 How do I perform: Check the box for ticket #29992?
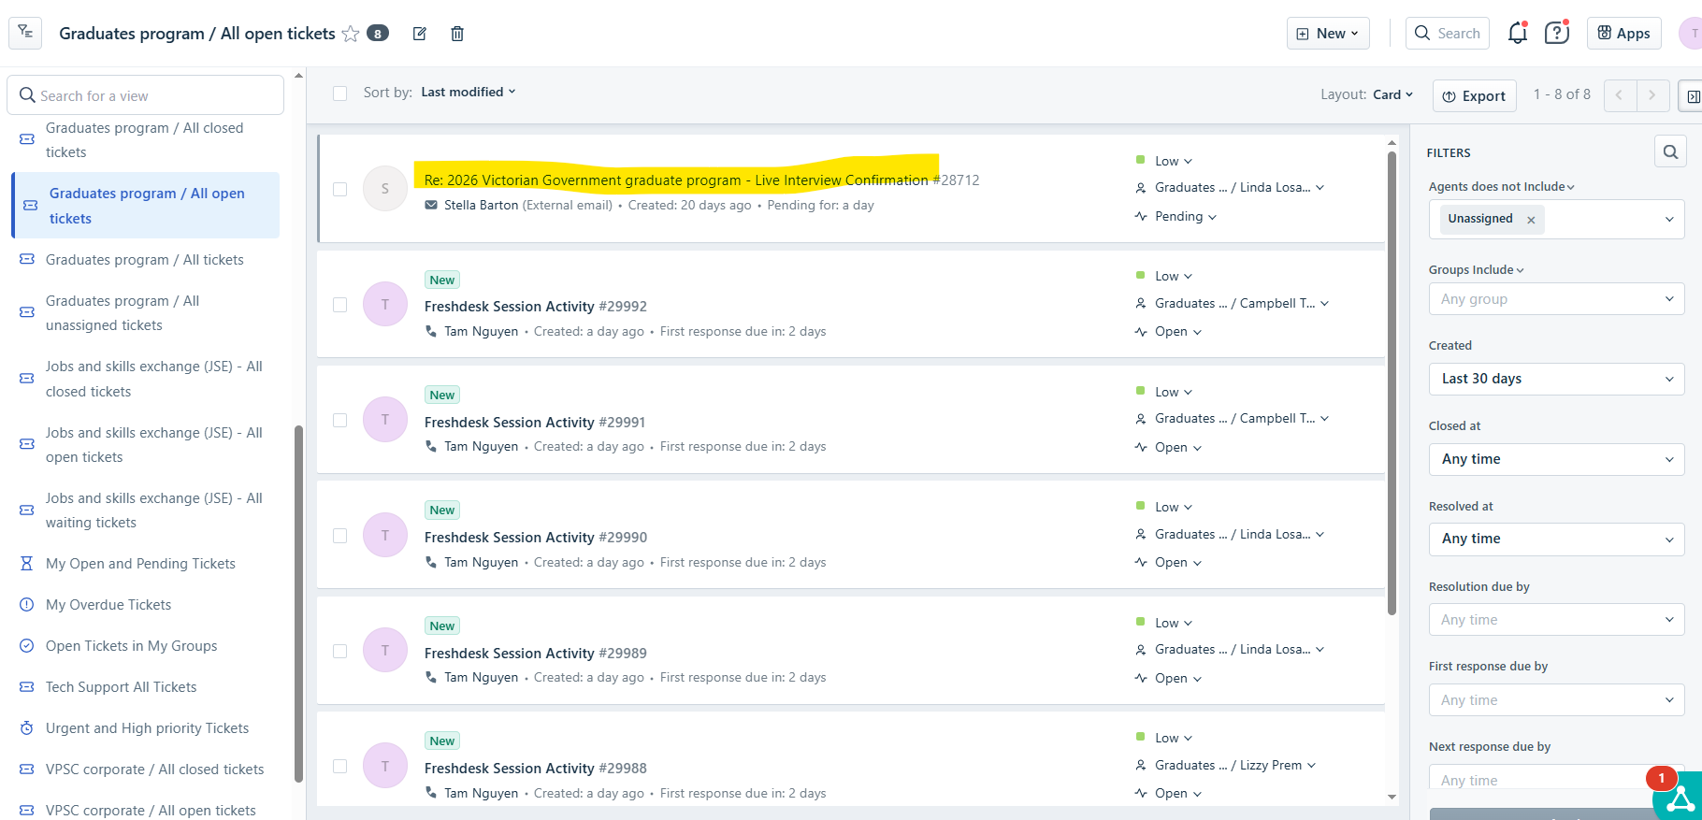coord(340,305)
